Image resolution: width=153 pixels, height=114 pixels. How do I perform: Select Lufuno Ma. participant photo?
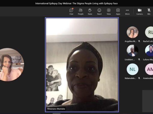point(149,51)
